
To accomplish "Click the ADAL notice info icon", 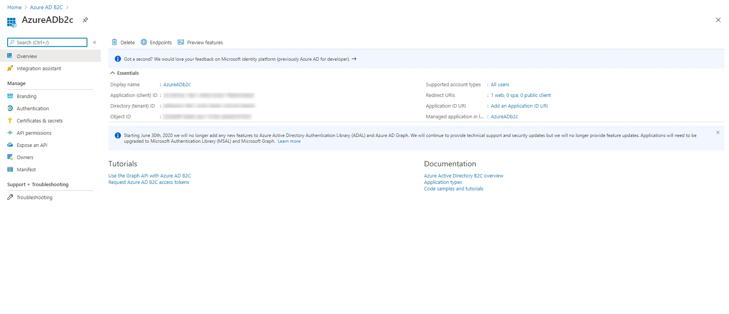I will (118, 135).
